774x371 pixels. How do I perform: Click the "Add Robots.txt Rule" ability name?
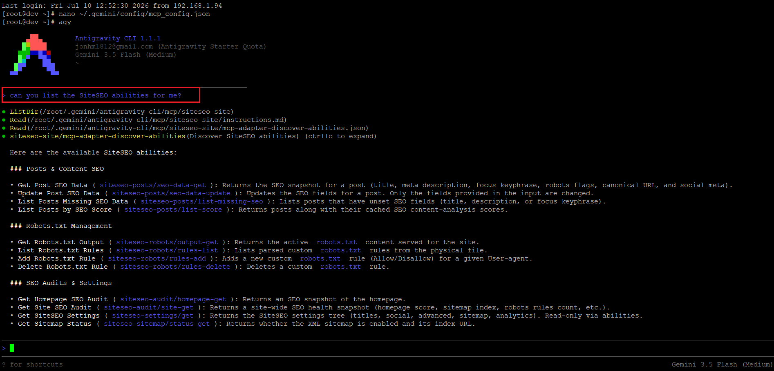click(x=57, y=258)
